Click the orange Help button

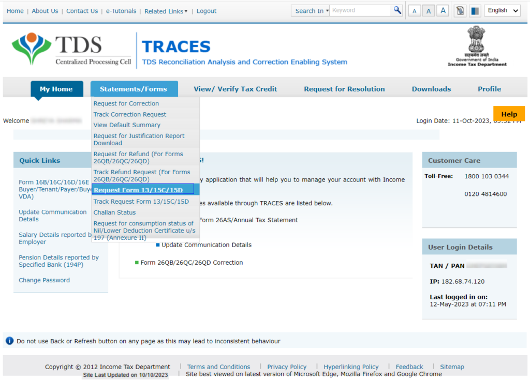pyautogui.click(x=509, y=114)
